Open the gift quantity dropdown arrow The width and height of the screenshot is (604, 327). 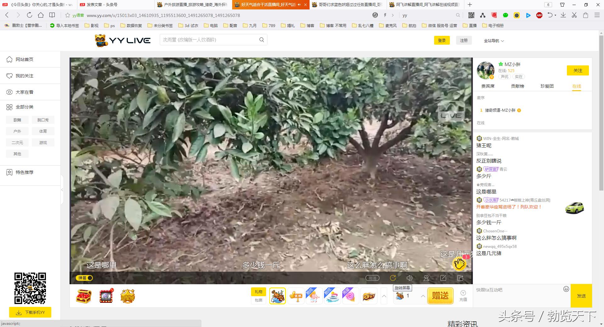pos(423,296)
